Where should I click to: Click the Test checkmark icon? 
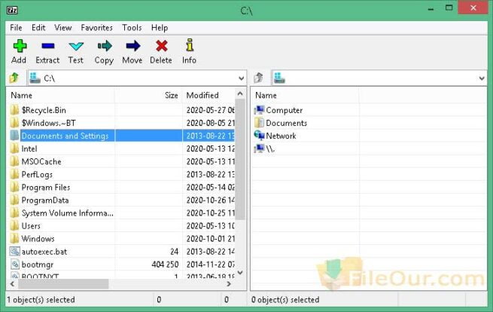click(76, 47)
